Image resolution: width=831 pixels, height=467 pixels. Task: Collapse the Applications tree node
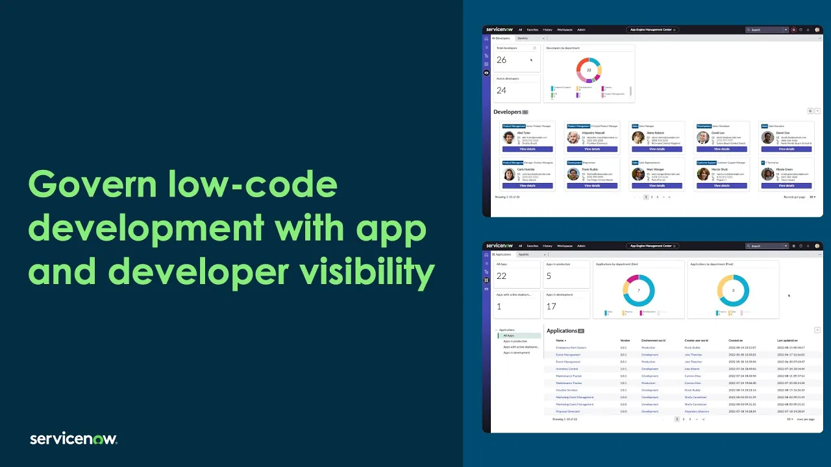tap(496, 330)
